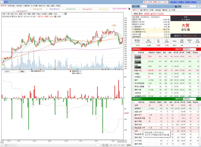Click the magnifier search icon at top-left
Viewport: 201px width, 147px height.
click(x=1, y=2)
